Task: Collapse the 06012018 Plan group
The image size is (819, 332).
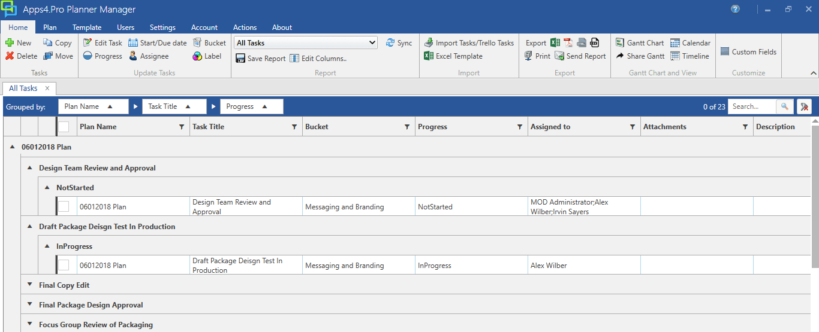Action: 13,147
